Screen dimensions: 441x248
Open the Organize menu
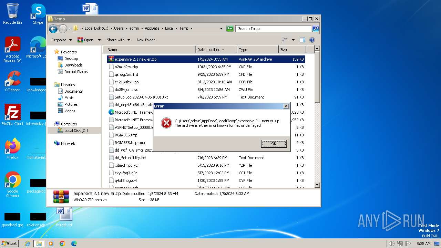pos(61,40)
